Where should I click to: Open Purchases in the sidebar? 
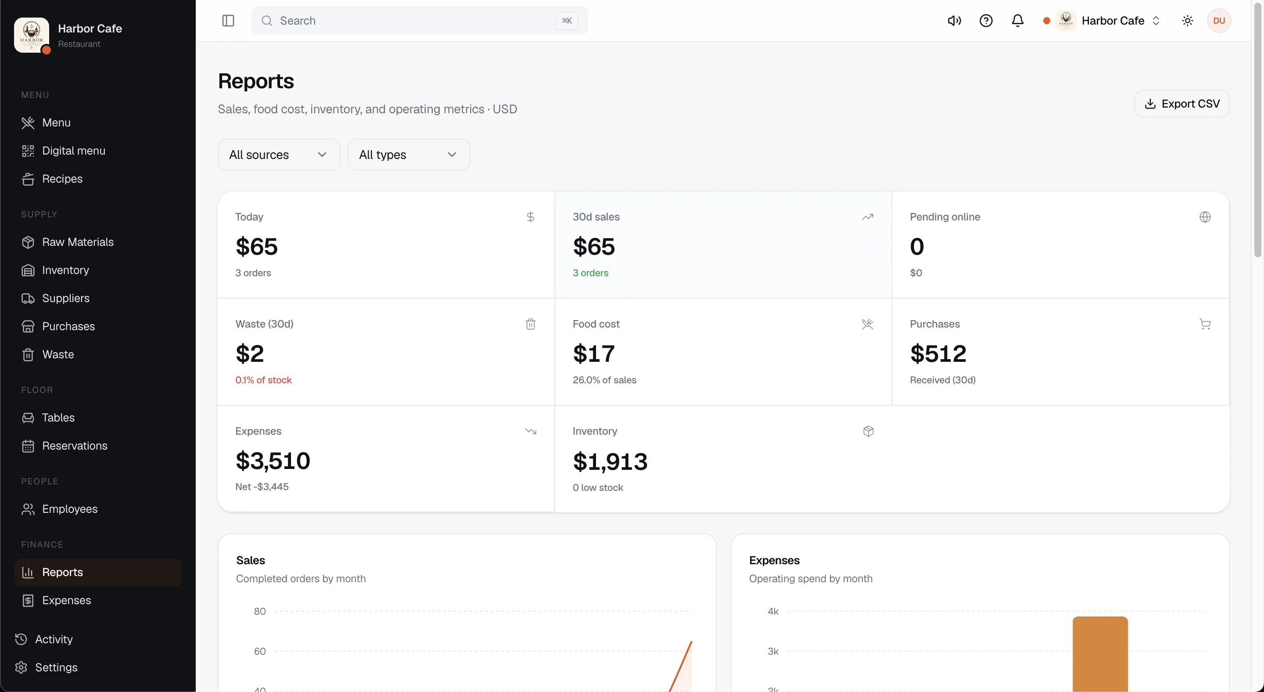(97, 326)
